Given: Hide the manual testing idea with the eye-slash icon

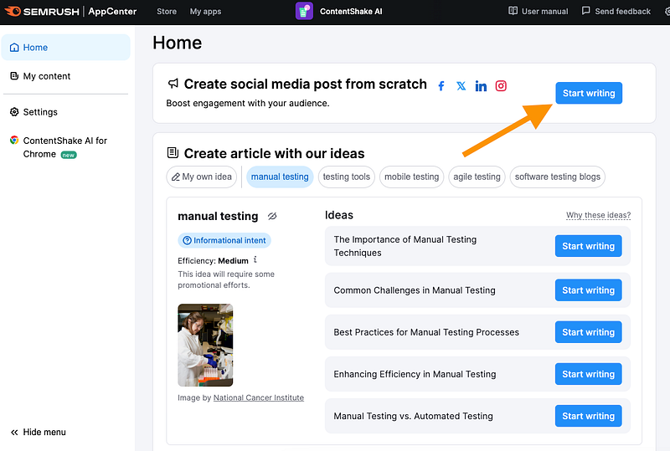Looking at the screenshot, I should [272, 216].
